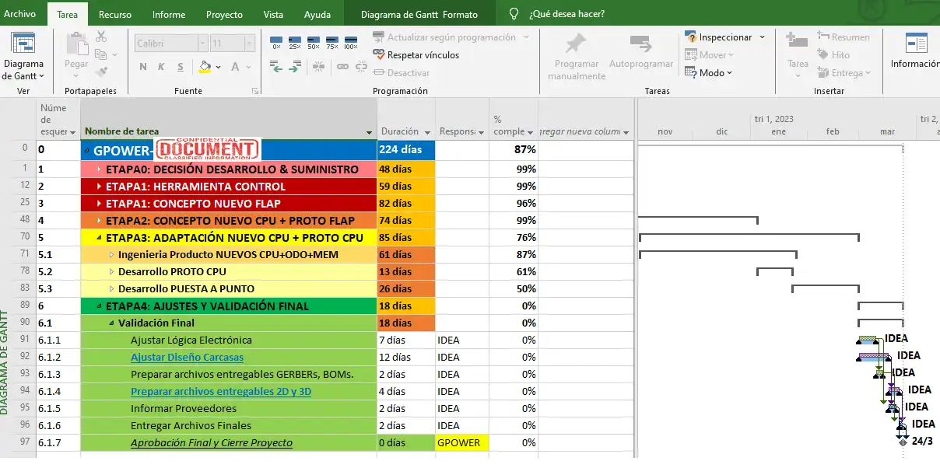The width and height of the screenshot is (940, 468).
Task: Mark task 0% complete
Action: (276, 42)
